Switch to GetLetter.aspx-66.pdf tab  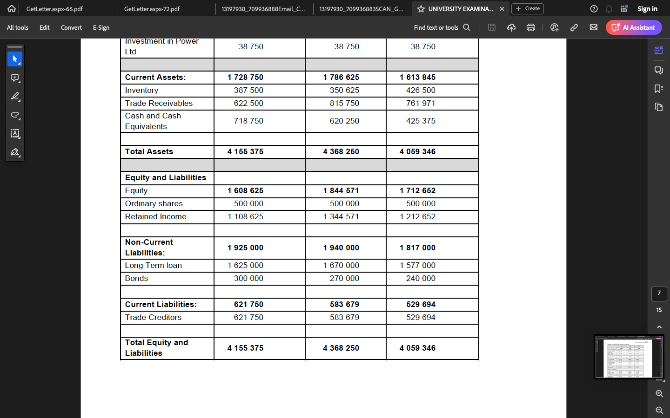pyautogui.click(x=54, y=9)
